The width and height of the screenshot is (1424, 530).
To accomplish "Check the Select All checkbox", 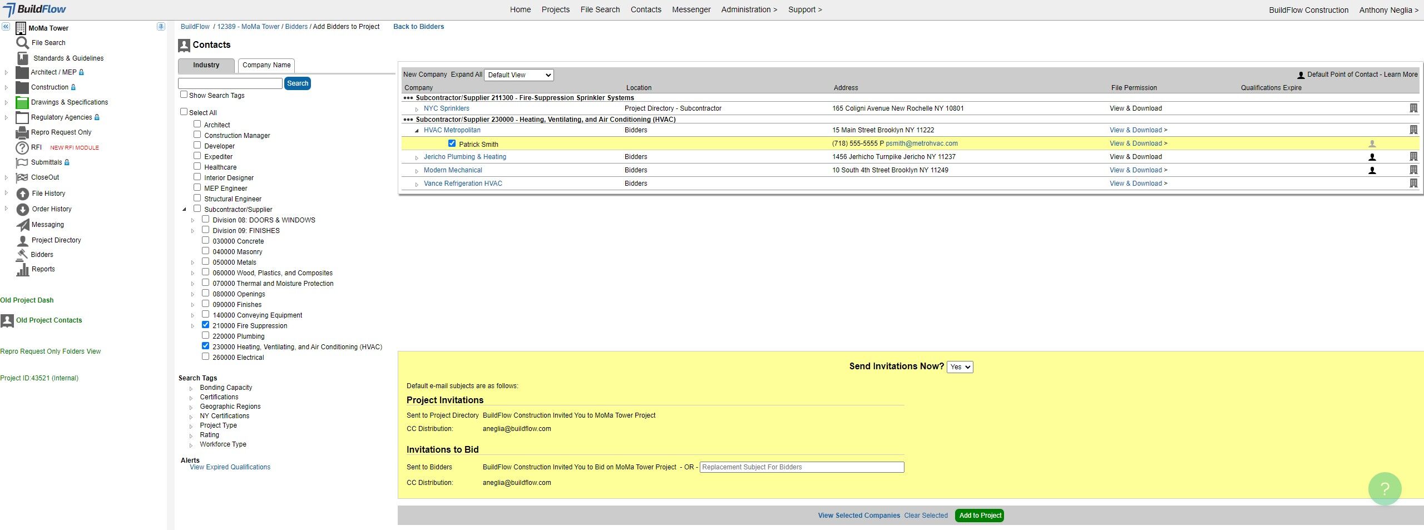I will click(184, 112).
